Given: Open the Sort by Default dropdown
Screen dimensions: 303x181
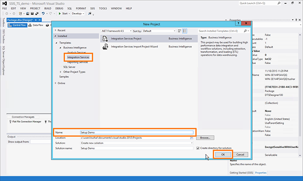Looking at the screenshot, I should tap(175, 31).
